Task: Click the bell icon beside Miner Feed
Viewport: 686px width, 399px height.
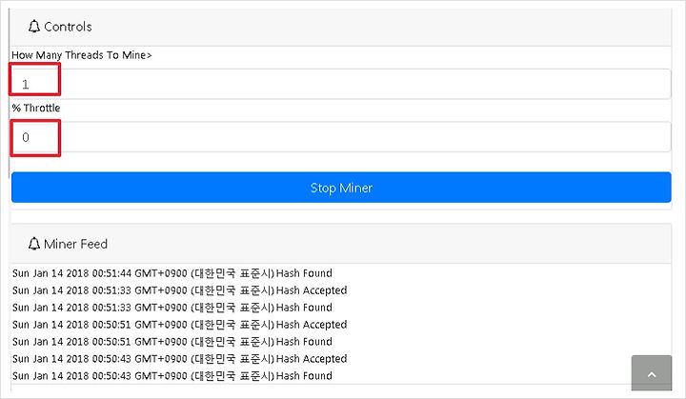Action: click(34, 243)
